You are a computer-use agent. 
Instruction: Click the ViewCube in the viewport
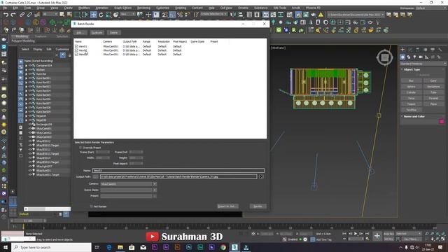tap(384, 57)
